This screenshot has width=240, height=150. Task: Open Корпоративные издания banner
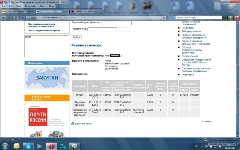click(x=47, y=98)
